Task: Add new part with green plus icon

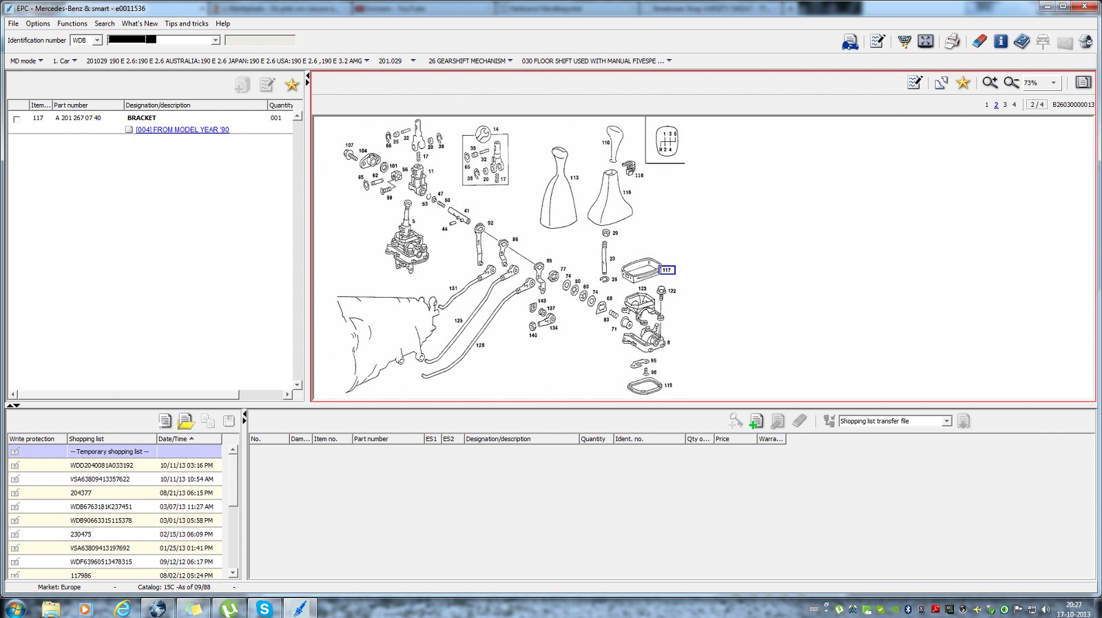Action: (x=756, y=421)
